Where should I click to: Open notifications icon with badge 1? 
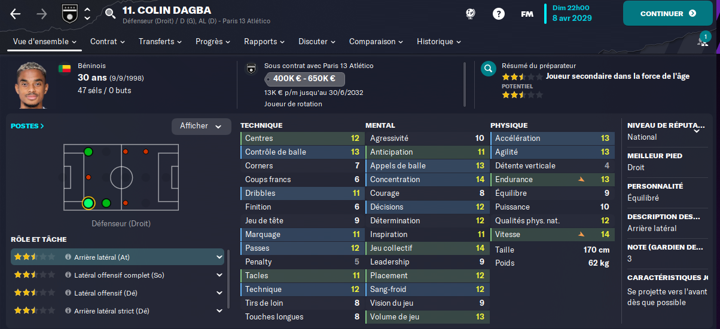[x=702, y=41]
